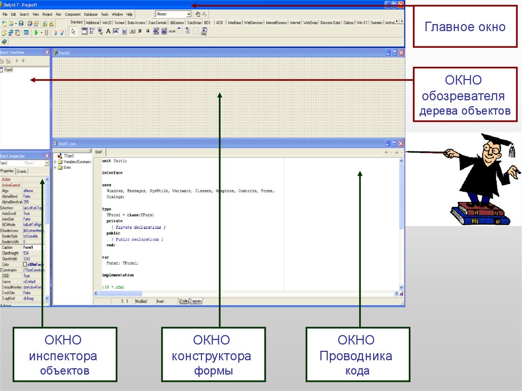Select the arrow pointer tool in palette
This screenshot has height=391, width=522.
pyautogui.click(x=73, y=32)
